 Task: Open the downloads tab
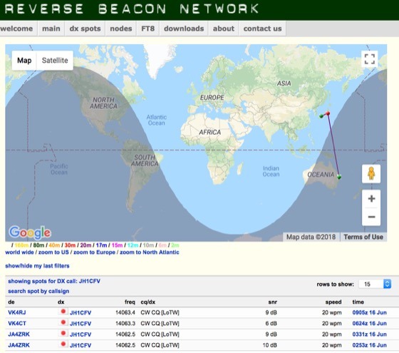pos(184,29)
